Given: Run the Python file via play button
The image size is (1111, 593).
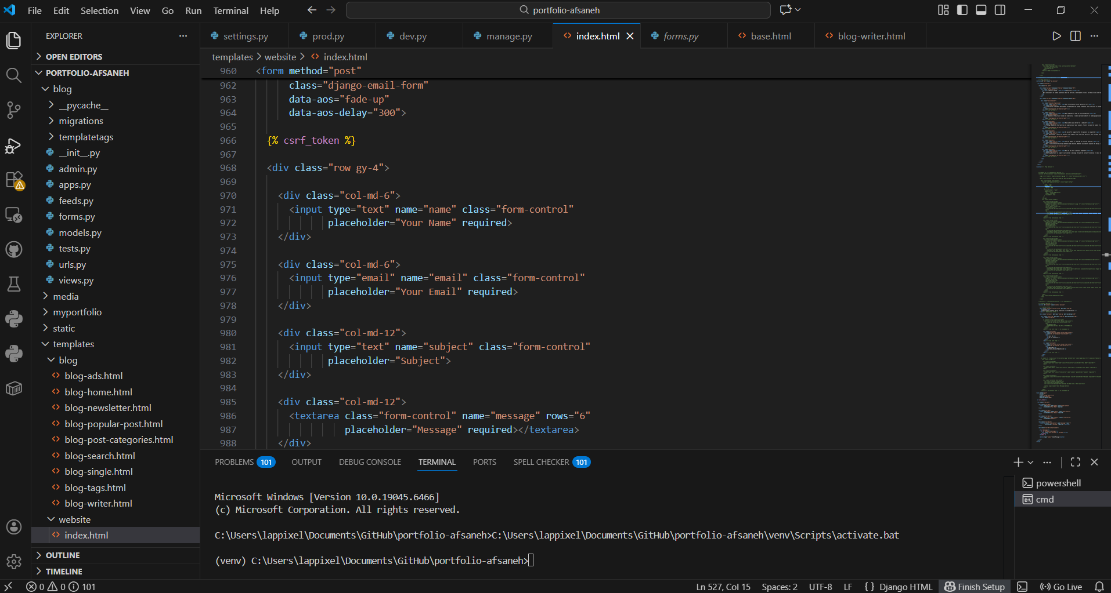Looking at the screenshot, I should click(x=1056, y=35).
